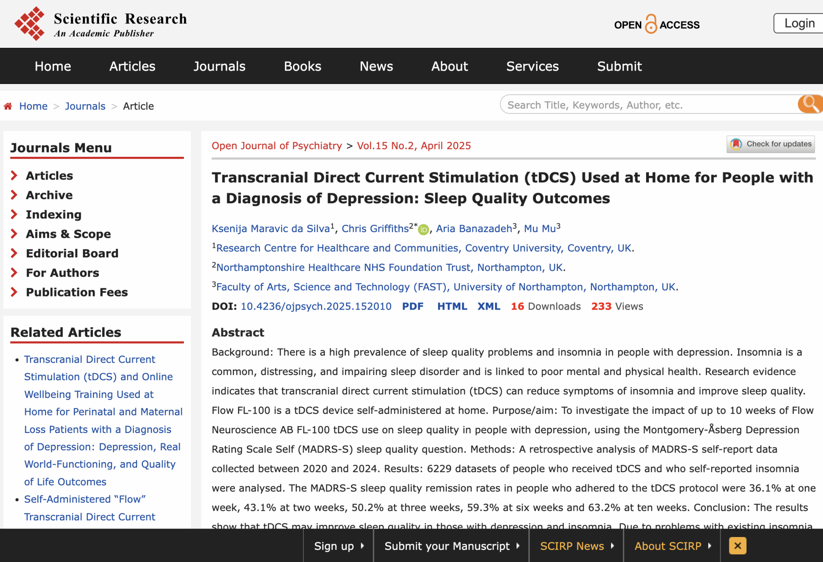
Task: Open related article on Perinatal and Maternal Loss
Action: tap(103, 420)
